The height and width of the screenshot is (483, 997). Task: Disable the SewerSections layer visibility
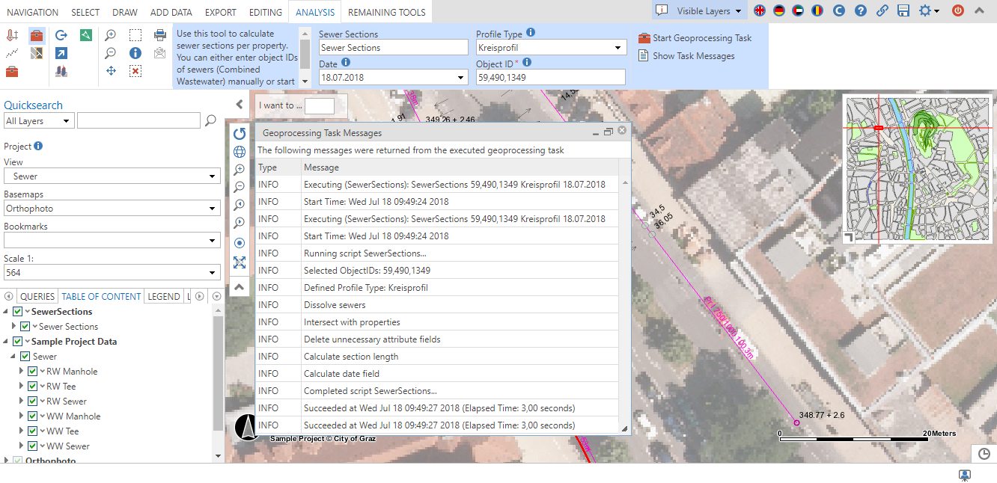tap(17, 312)
